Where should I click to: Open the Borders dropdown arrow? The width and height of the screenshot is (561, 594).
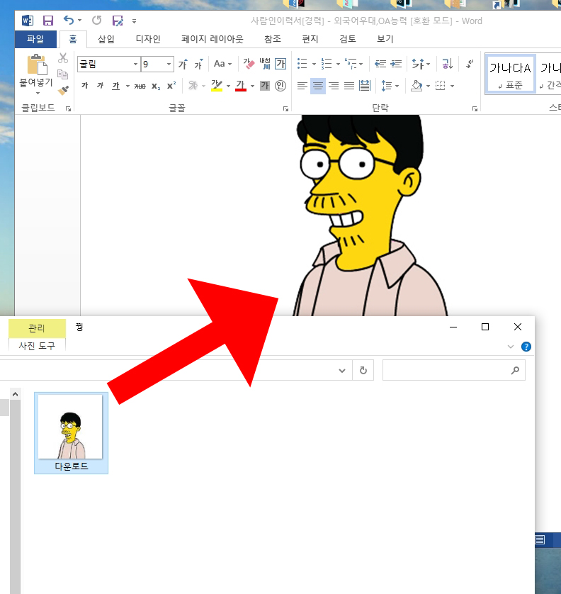coord(453,86)
